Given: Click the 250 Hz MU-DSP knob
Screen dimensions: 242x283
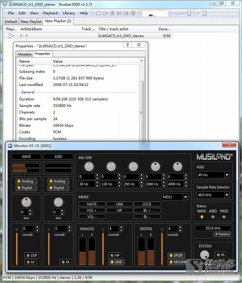Looking at the screenshot, I should [x=133, y=166].
